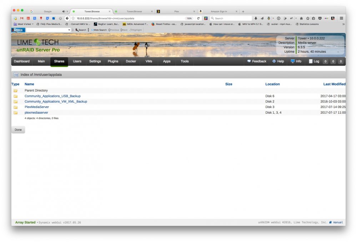Click the Pocket icon in the toolbar
This screenshot has height=242, width=357.
pos(320,19)
